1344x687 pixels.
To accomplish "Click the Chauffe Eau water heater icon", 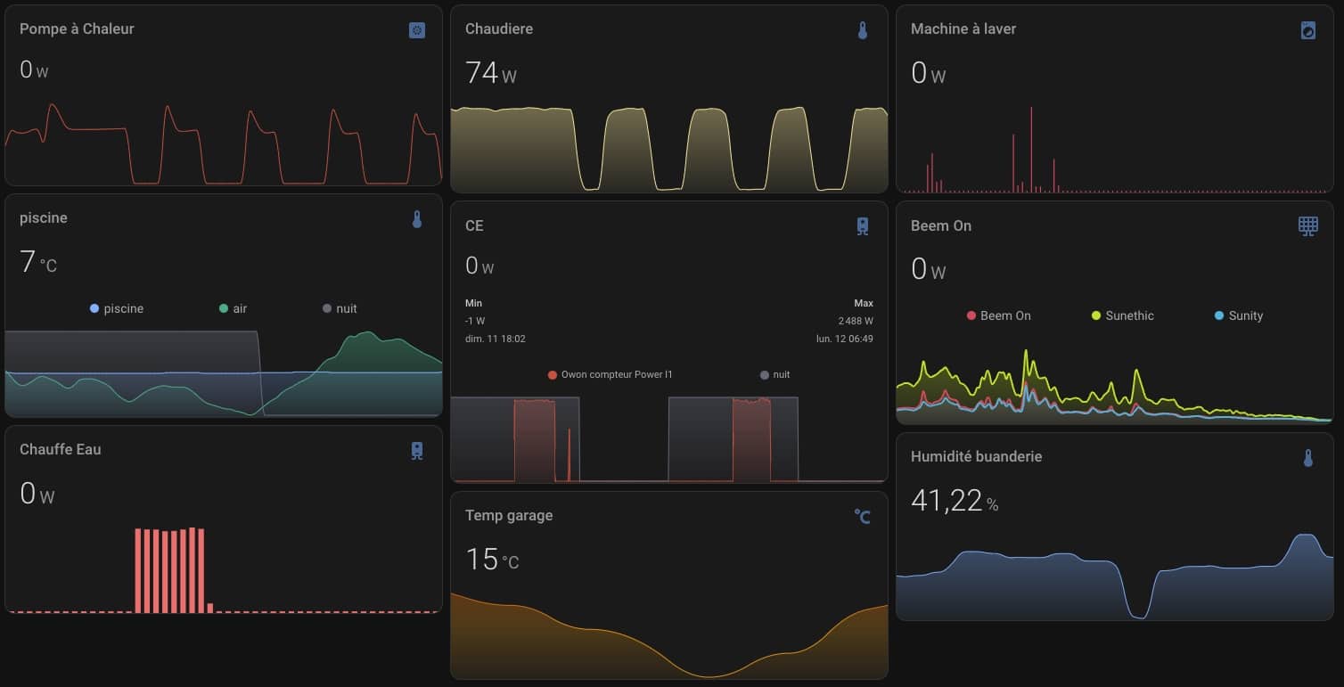I will pos(417,451).
